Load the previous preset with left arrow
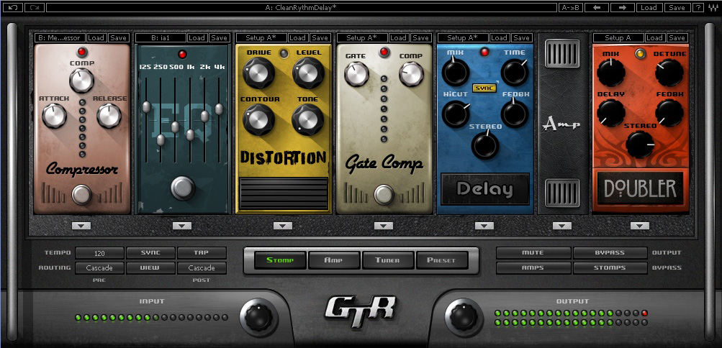722x348 pixels. [597, 7]
